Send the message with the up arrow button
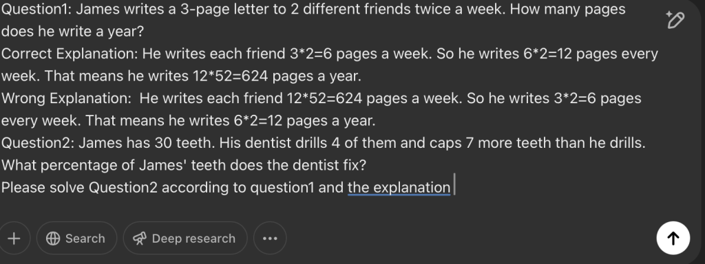This screenshot has height=264, width=705. click(673, 238)
